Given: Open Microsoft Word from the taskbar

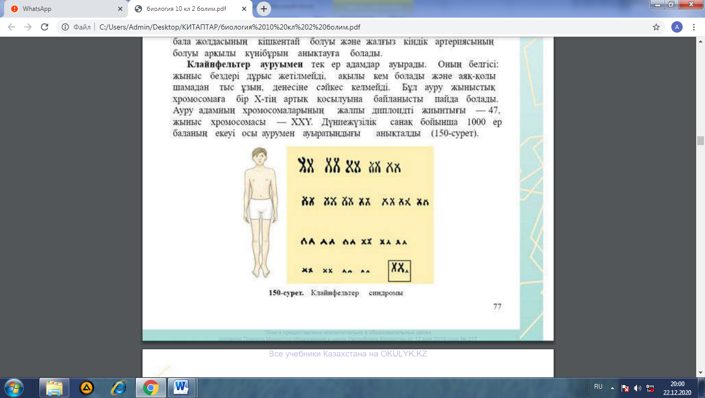Looking at the screenshot, I should coord(181,388).
